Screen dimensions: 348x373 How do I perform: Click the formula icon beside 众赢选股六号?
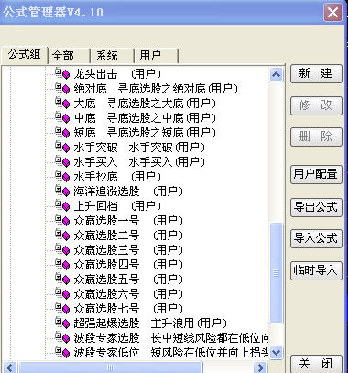tap(62, 293)
